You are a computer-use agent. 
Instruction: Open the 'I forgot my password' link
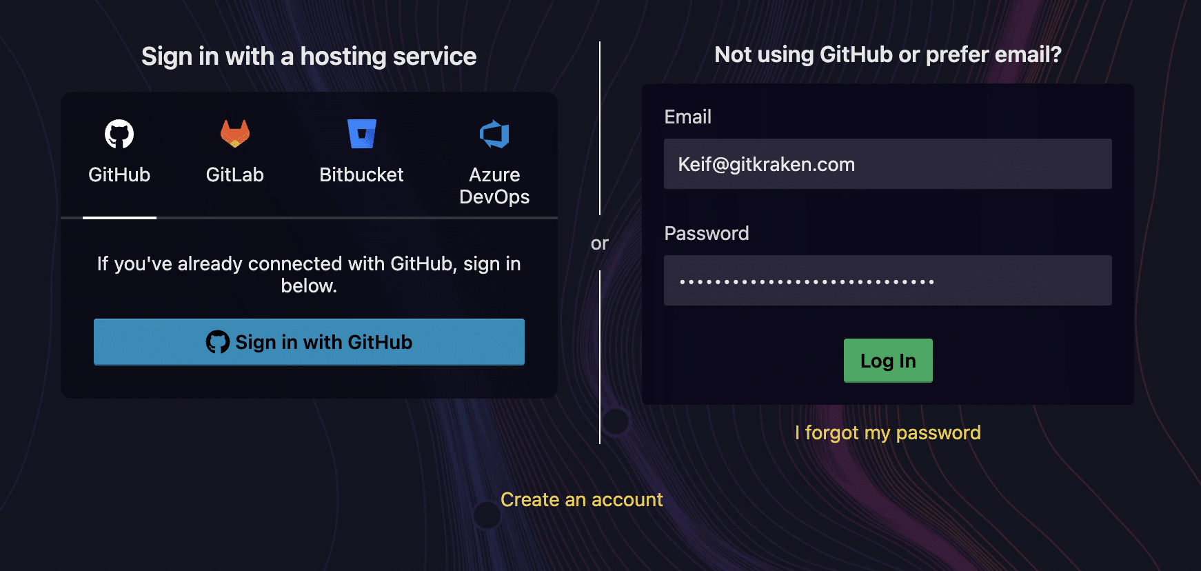887,432
